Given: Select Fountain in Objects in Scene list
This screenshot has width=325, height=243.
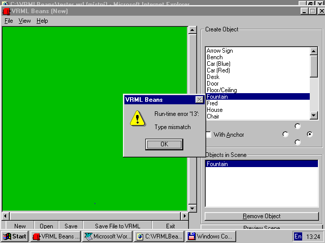Looking at the screenshot, I should (262, 164).
